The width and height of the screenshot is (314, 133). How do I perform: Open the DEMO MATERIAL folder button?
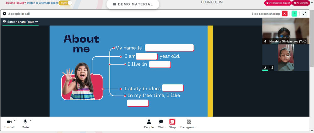(133, 4)
